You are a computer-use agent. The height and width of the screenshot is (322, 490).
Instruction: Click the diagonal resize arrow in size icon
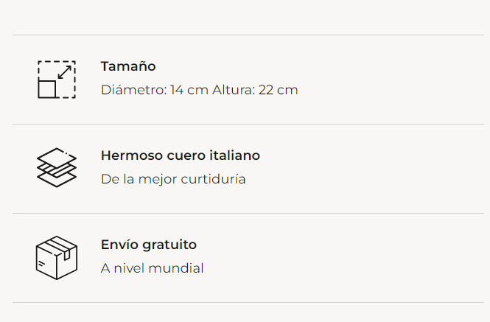[x=66, y=71]
